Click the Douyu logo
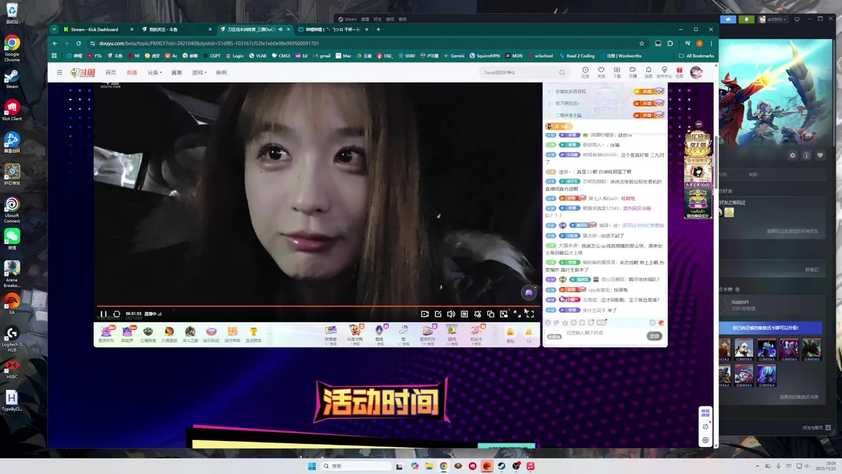This screenshot has height=474, width=842. click(83, 72)
